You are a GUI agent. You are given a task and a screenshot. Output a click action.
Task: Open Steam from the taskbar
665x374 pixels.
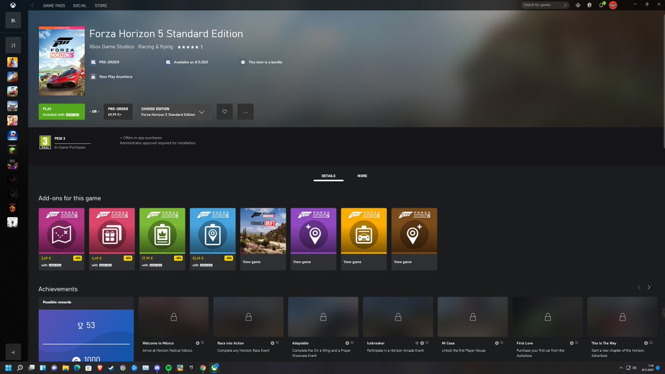coord(111,368)
